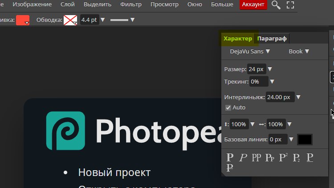Expand the Базовая линия dropdown arrow
334x188 pixels.
tap(291, 140)
